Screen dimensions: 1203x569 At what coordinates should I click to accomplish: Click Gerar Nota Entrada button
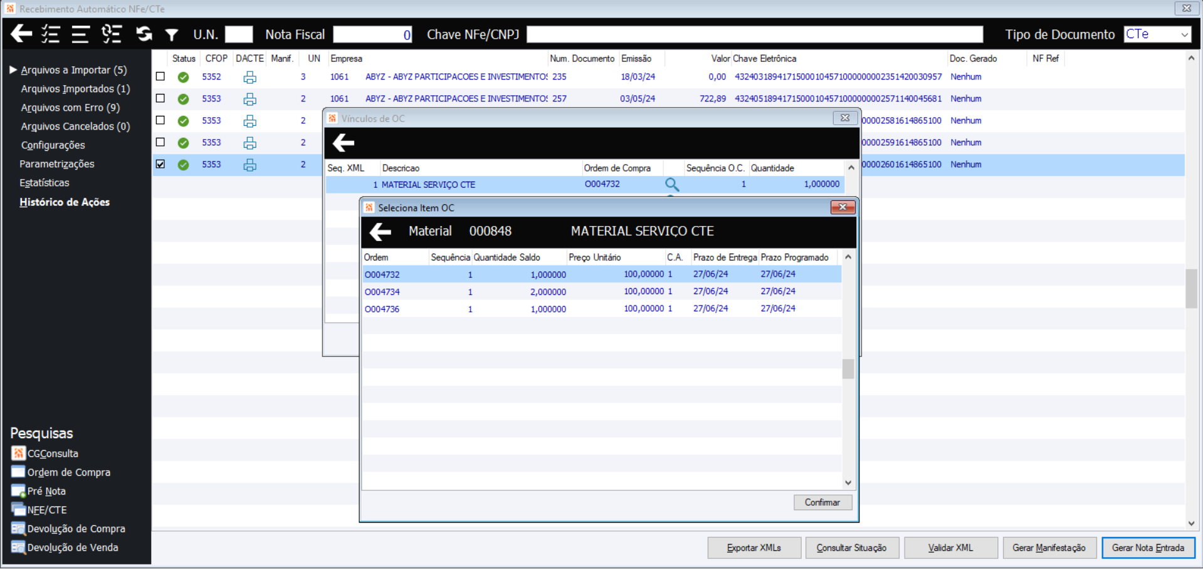click(1148, 548)
